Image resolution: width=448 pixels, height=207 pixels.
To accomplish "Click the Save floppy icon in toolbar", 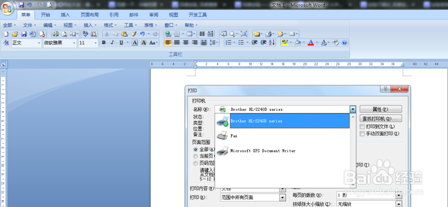I will click(x=24, y=34).
